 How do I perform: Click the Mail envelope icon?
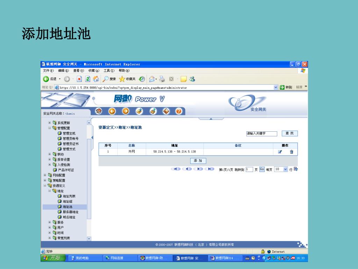click(152, 79)
